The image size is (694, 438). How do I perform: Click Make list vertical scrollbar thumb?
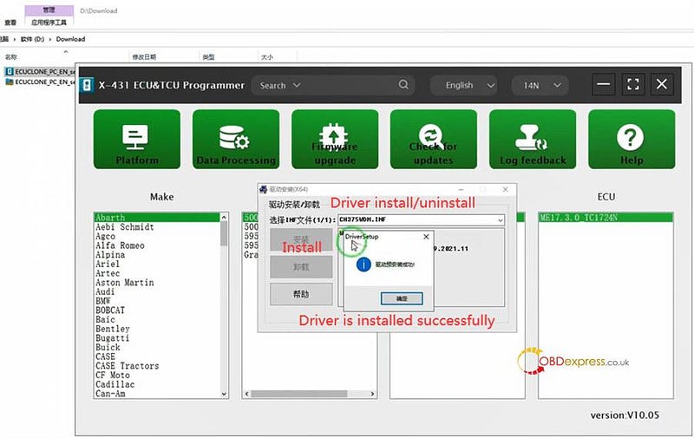(x=224, y=233)
